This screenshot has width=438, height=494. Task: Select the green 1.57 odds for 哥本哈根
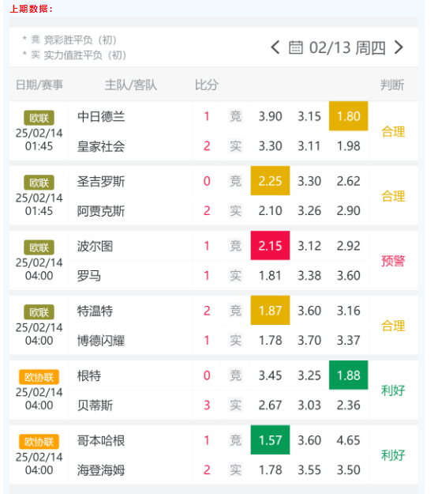[x=270, y=439]
